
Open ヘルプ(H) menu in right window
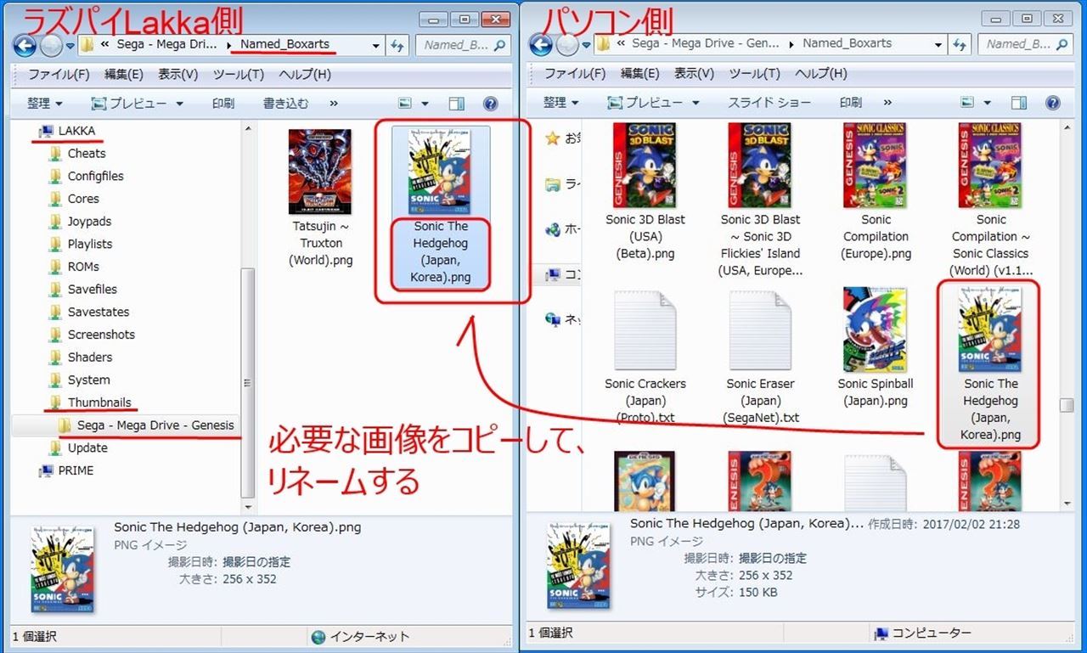[x=821, y=74]
